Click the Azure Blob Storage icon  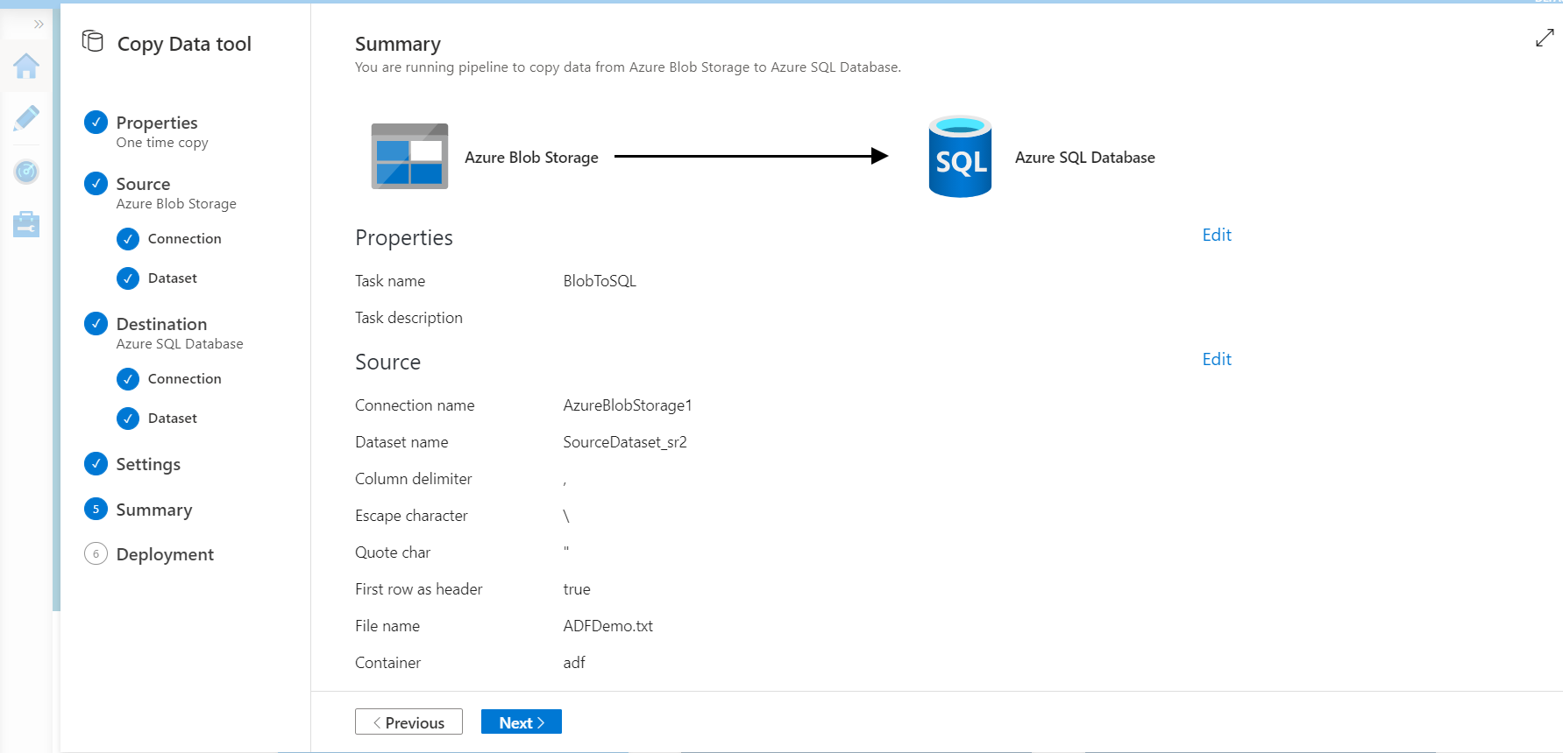[x=409, y=157]
